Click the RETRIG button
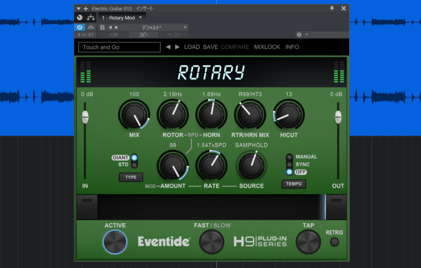 pyautogui.click(x=334, y=242)
